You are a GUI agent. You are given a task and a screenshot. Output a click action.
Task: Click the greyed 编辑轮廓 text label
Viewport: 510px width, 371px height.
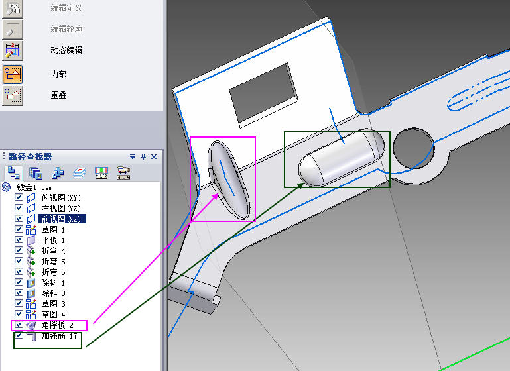point(66,29)
